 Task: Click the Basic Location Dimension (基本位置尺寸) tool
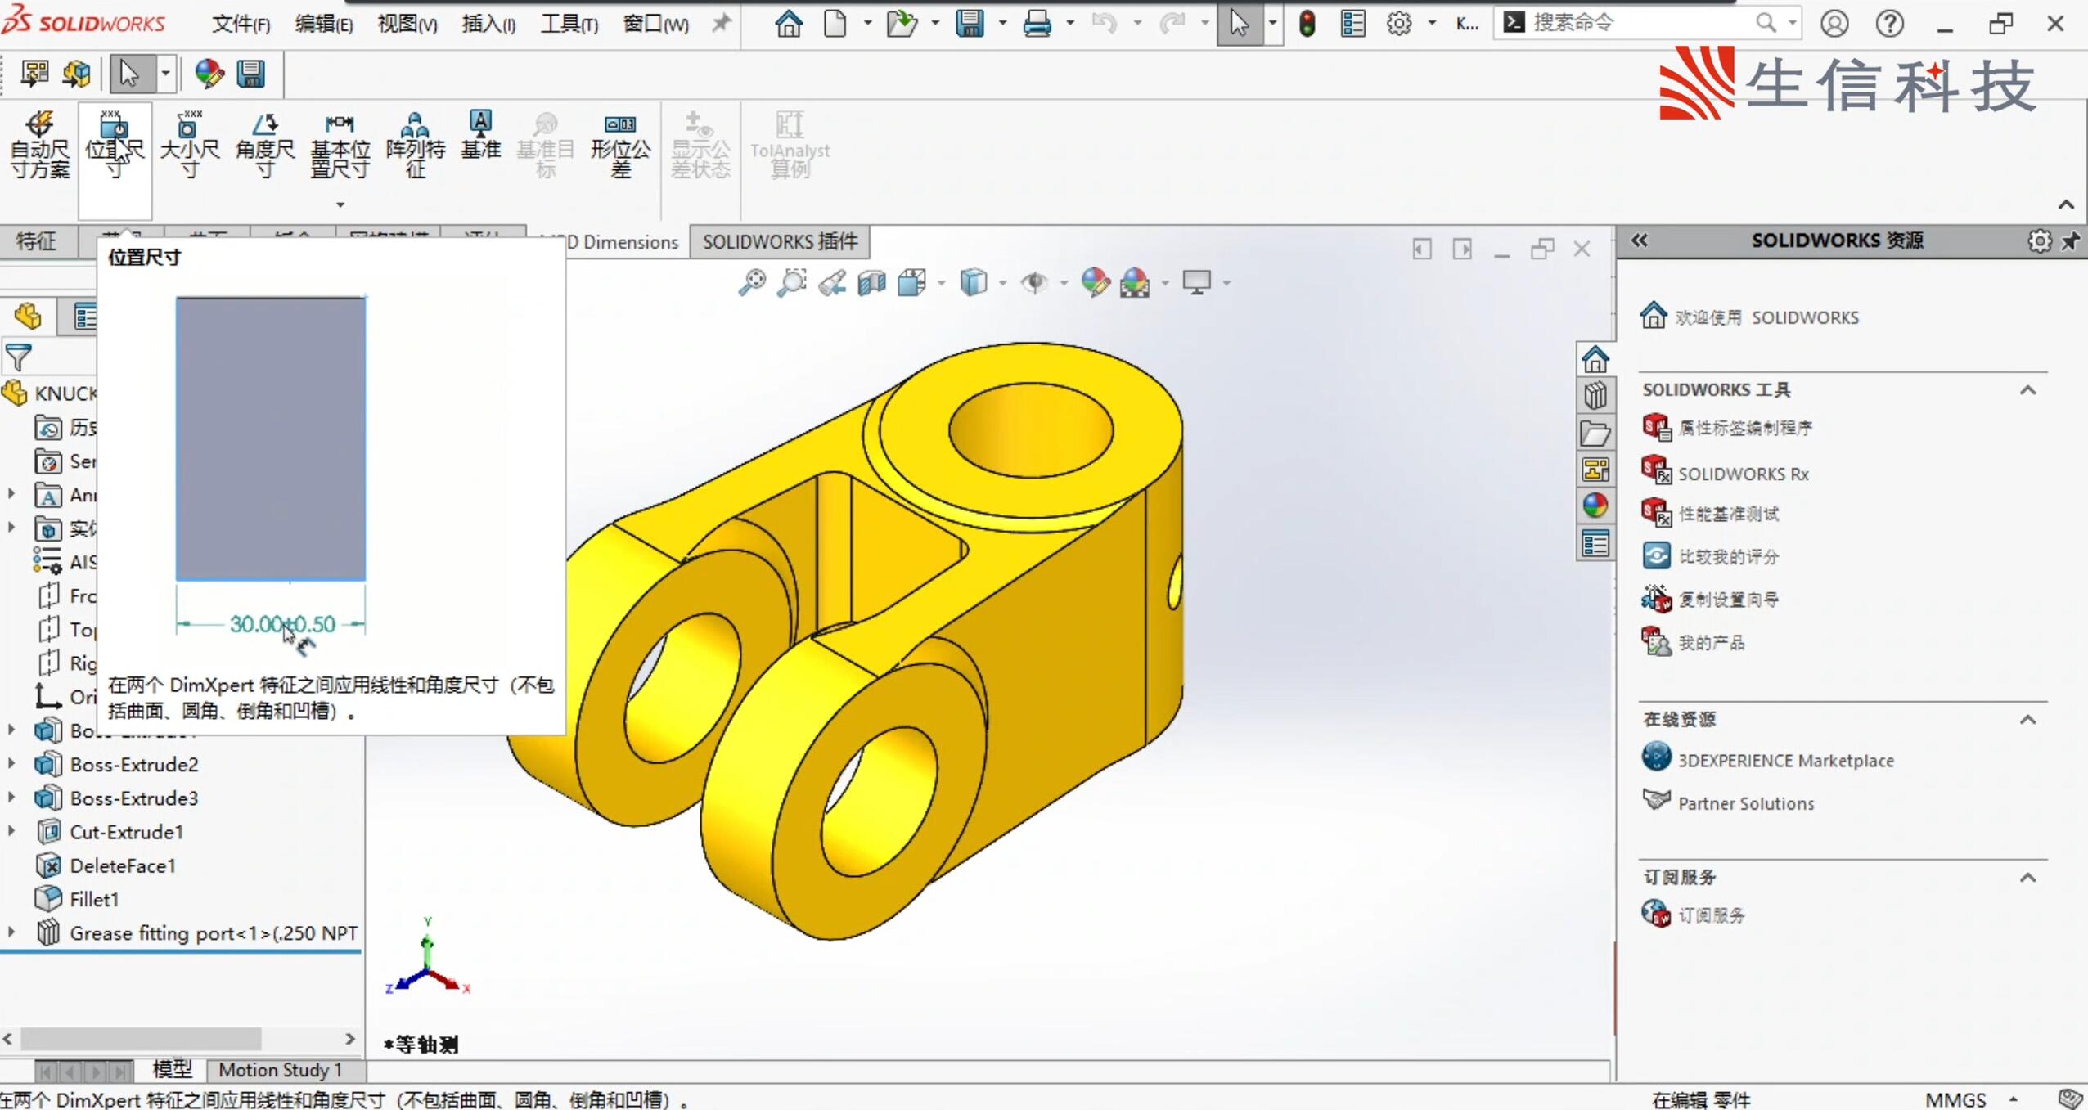(340, 145)
